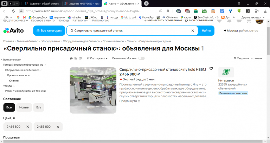Collapse 'Готовый бизнес и оборудование' category

click(45, 65)
